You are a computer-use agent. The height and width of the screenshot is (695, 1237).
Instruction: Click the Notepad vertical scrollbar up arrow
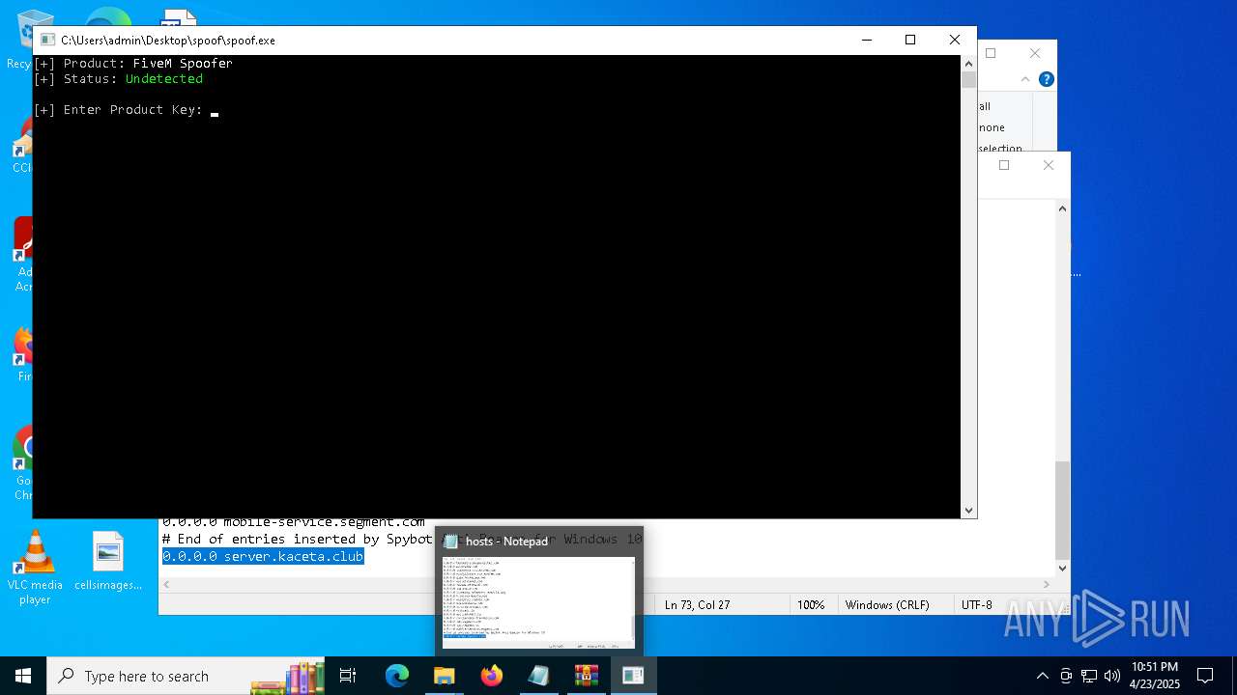tap(1062, 208)
